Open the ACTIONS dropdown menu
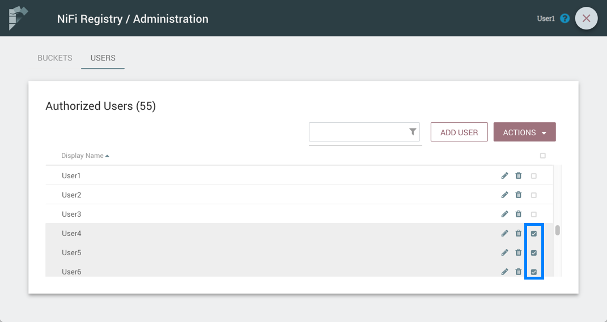The image size is (607, 322). 524,132
